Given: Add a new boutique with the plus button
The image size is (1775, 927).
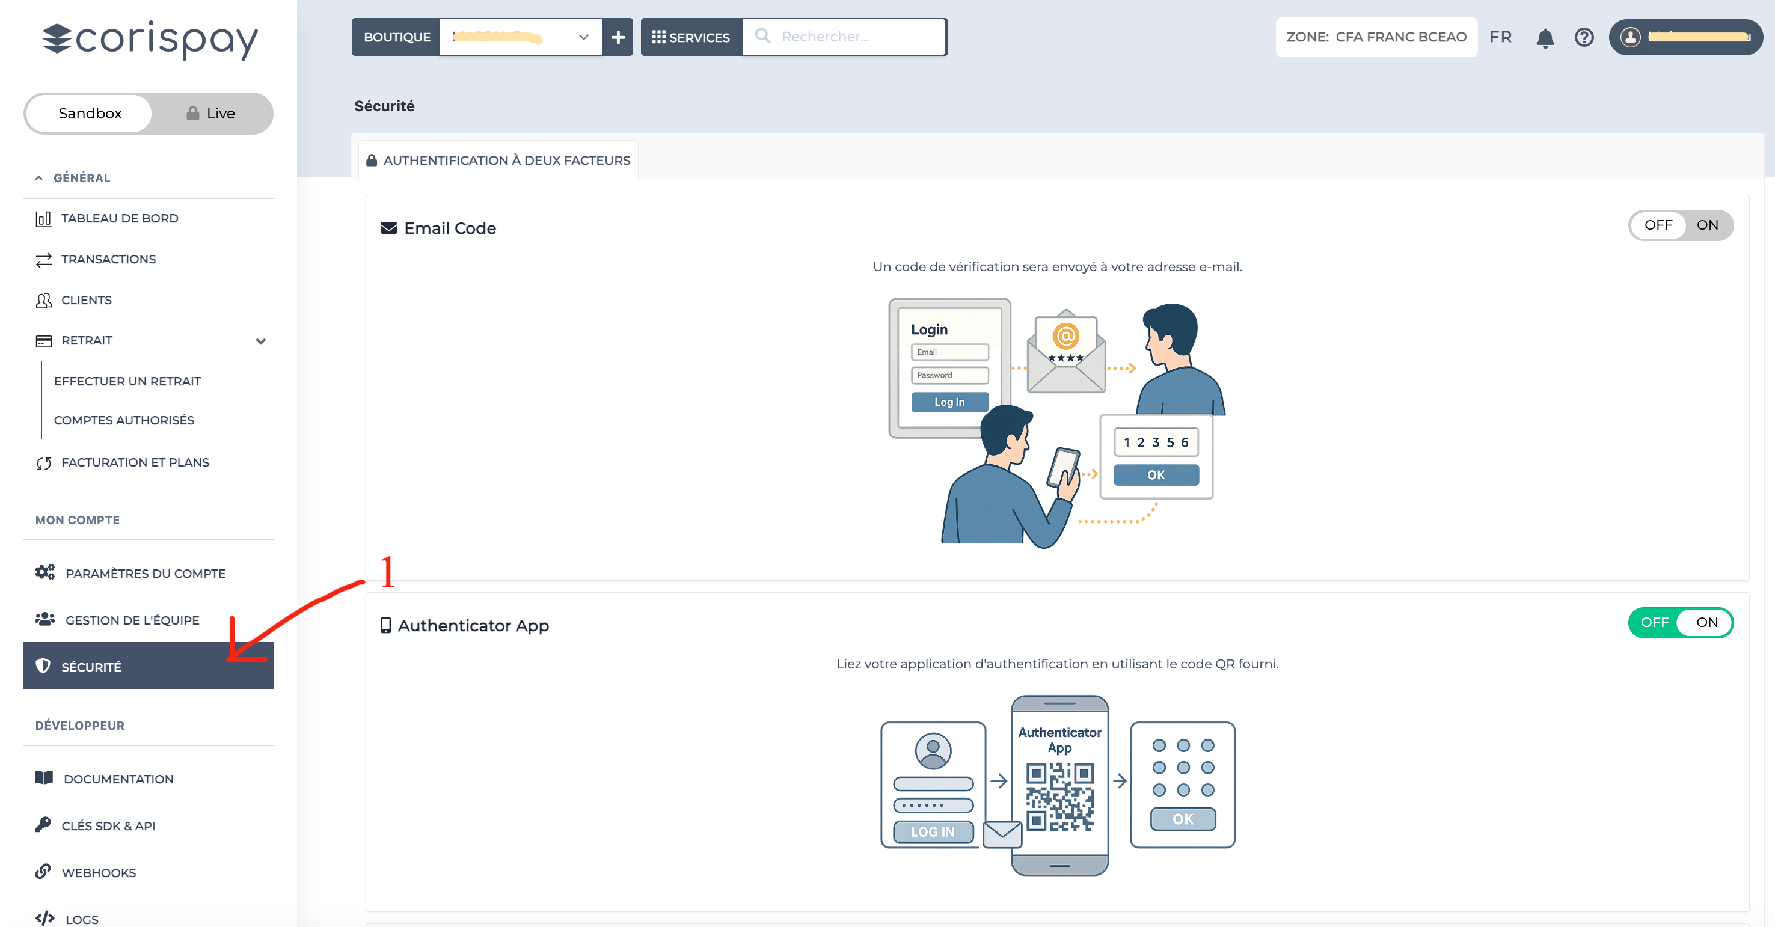Looking at the screenshot, I should pos(618,37).
